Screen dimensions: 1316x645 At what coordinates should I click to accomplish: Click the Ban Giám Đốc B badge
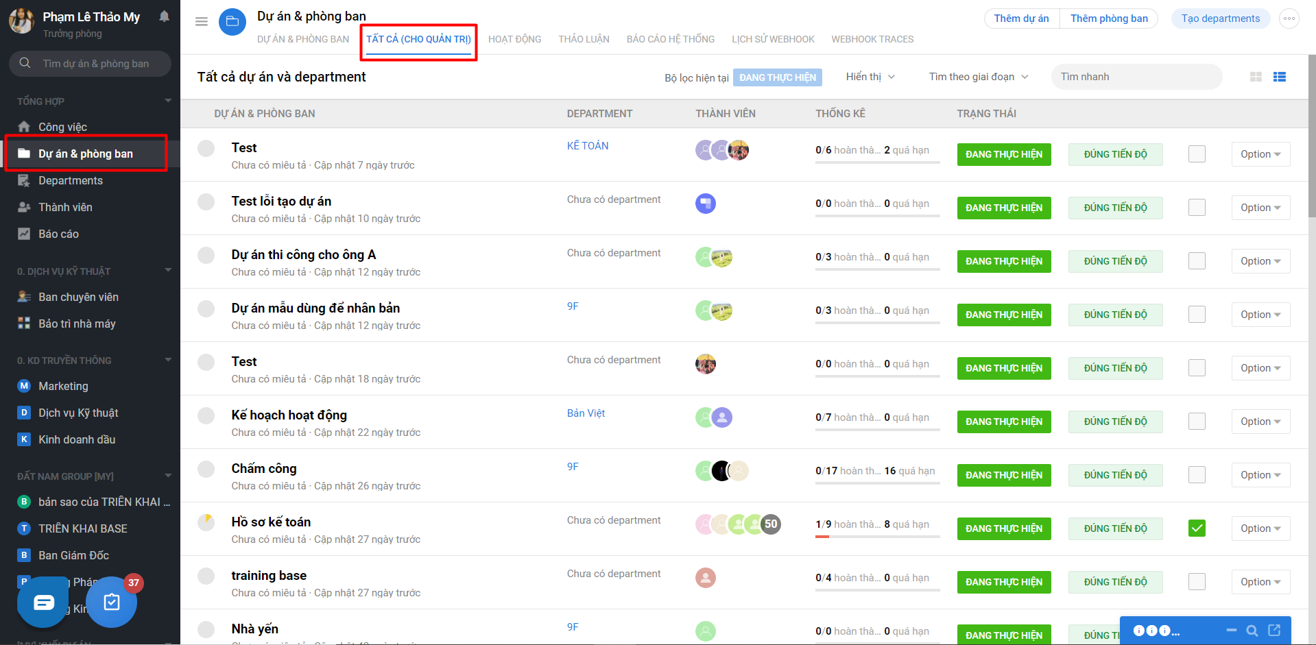(24, 555)
